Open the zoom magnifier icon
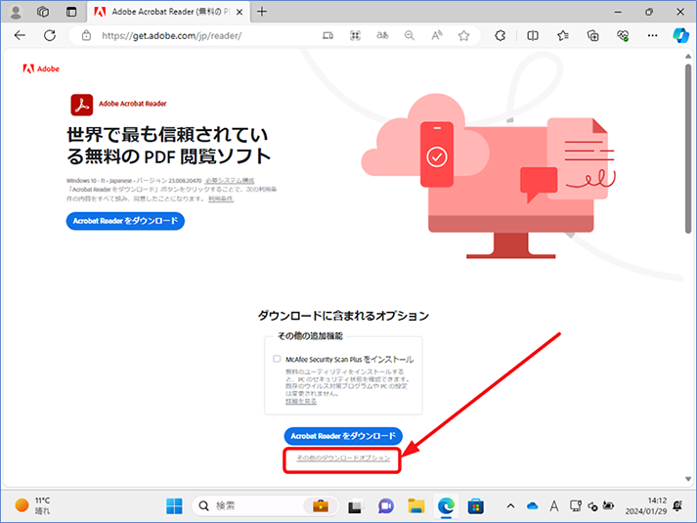The height and width of the screenshot is (523, 697). tap(410, 35)
